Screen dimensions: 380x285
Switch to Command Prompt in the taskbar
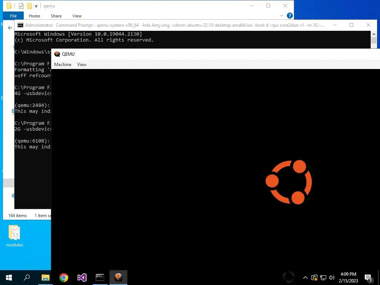pos(100,278)
